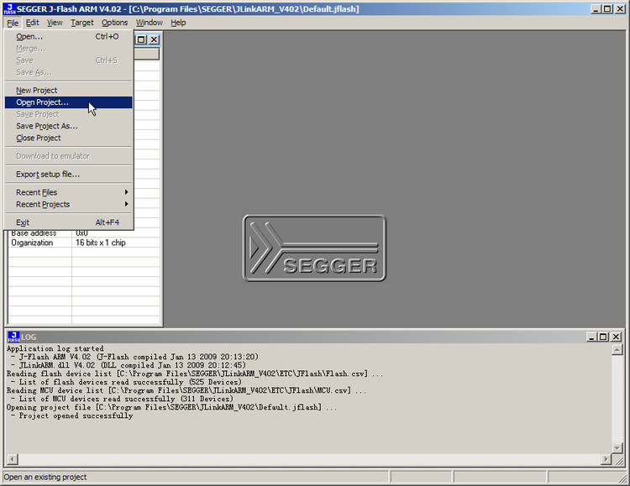630x486 pixels.
Task: Click 'Project opened successfully' log line
Action: point(76,415)
